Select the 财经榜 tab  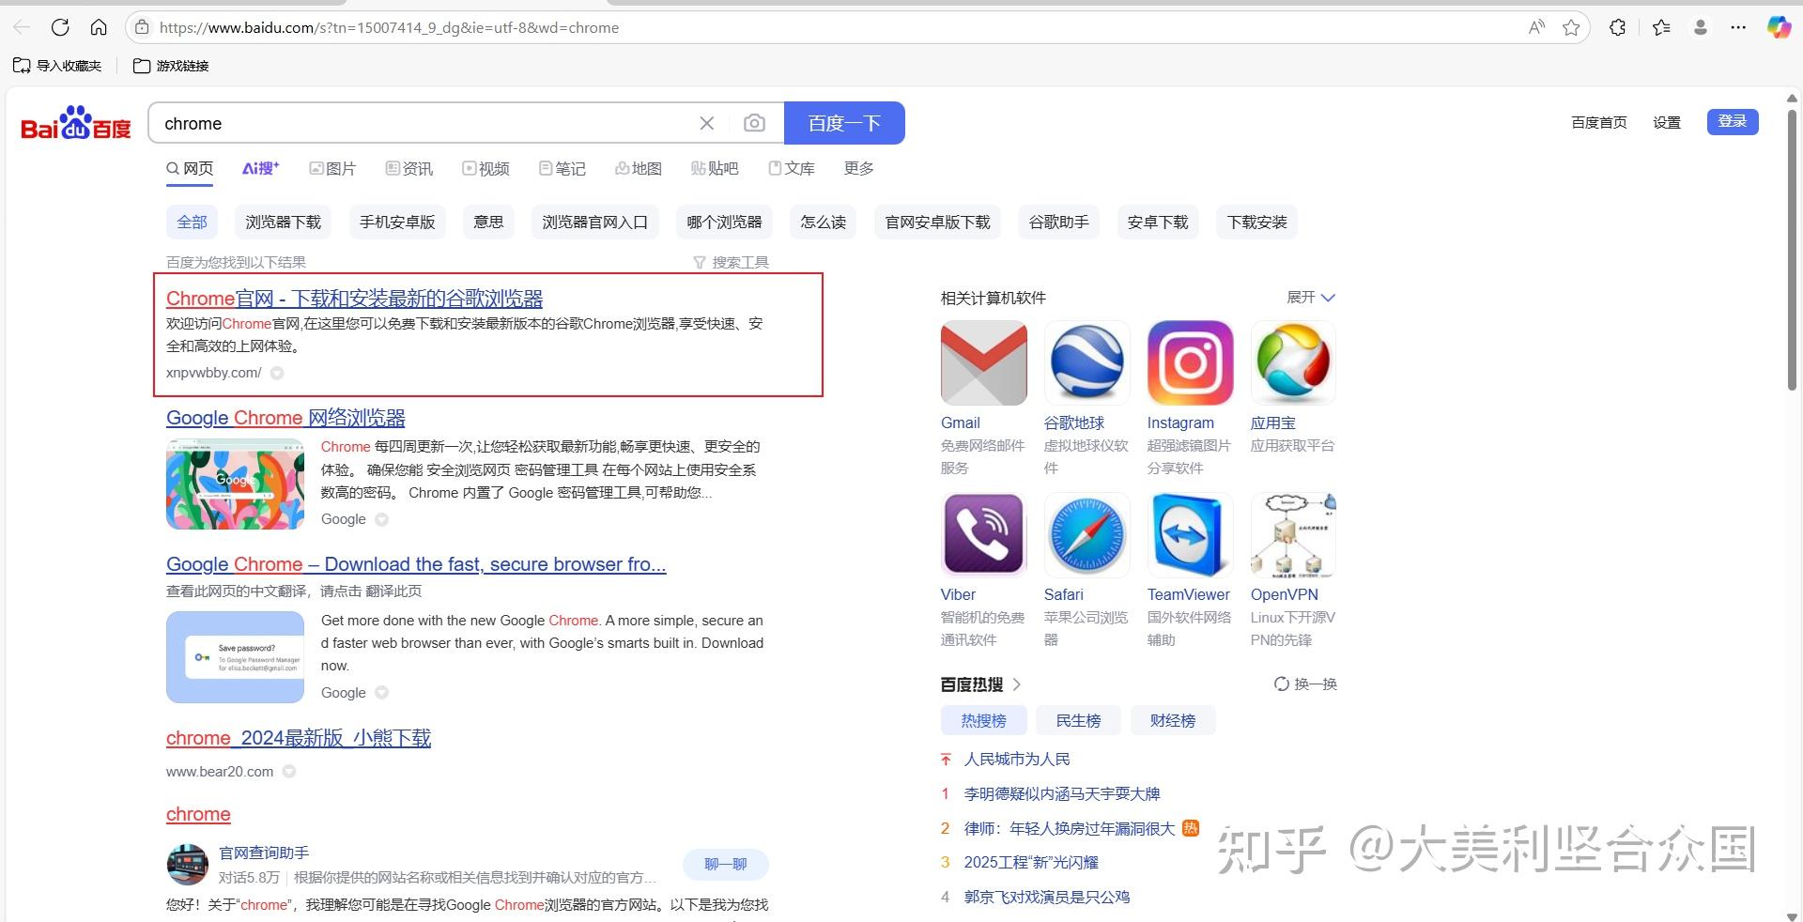pyautogui.click(x=1173, y=720)
